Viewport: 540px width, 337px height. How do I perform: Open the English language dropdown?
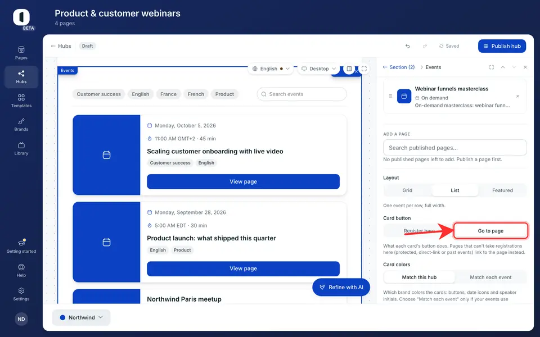[271, 69]
